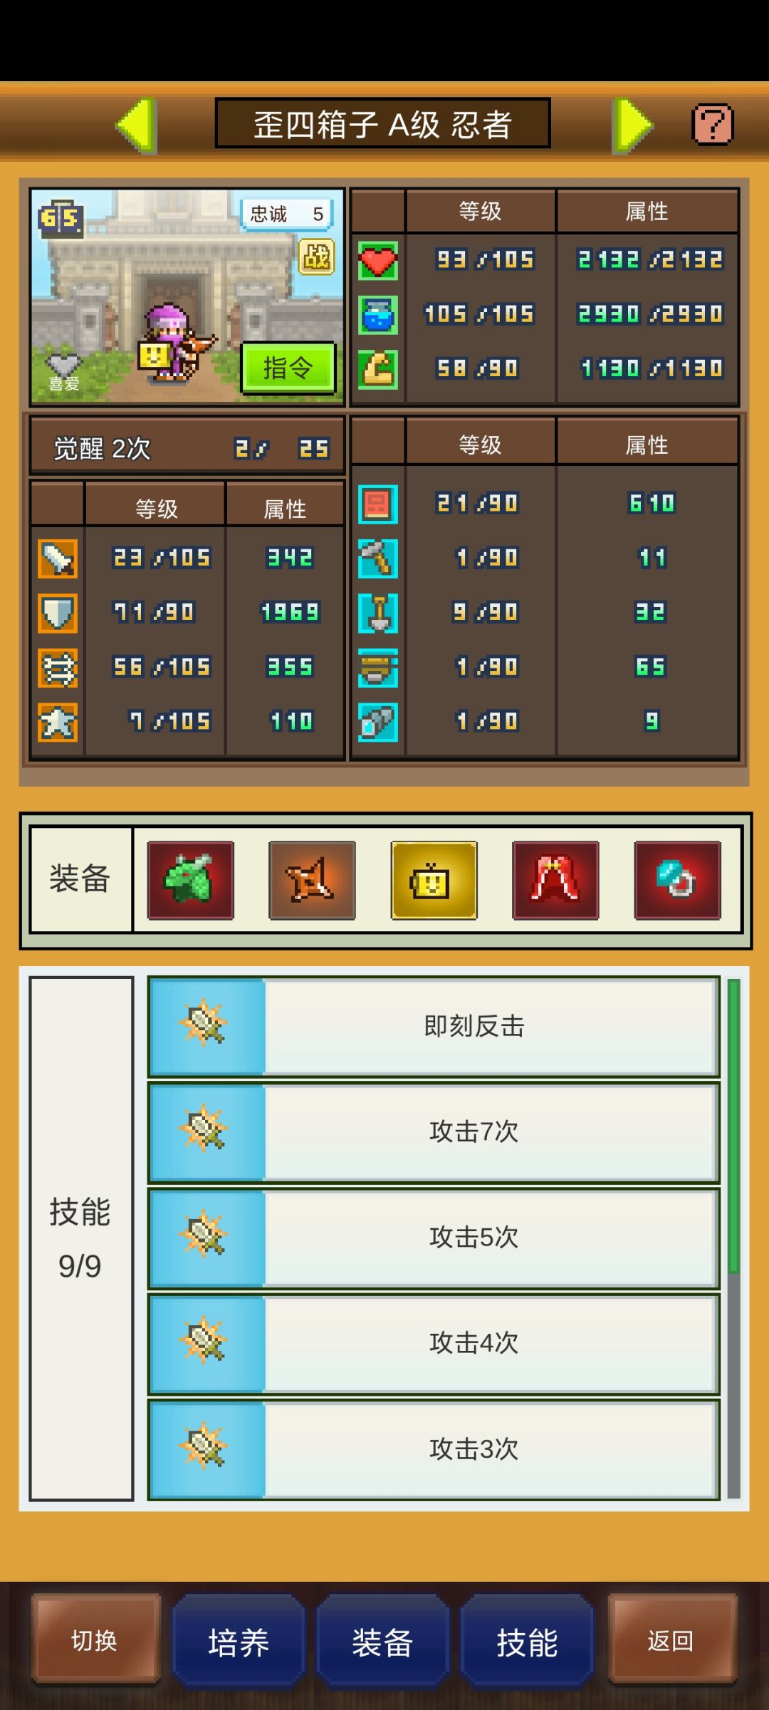Click the 切换 switch button
This screenshot has width=769, height=1710.
[95, 1640]
